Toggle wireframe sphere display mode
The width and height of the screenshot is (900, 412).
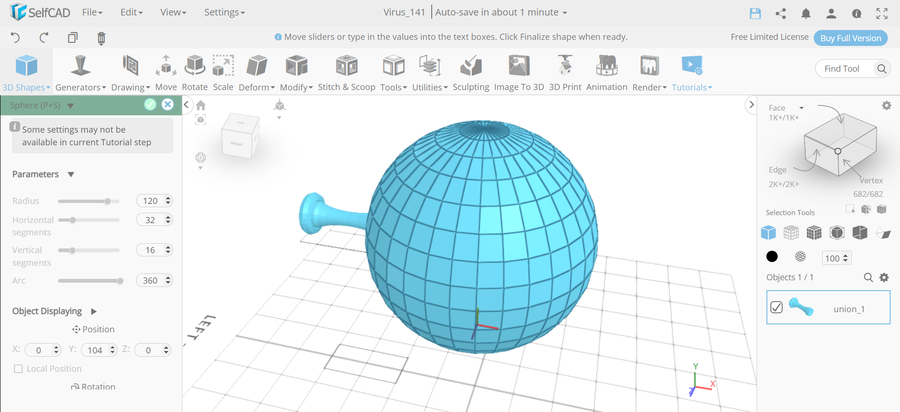801,256
